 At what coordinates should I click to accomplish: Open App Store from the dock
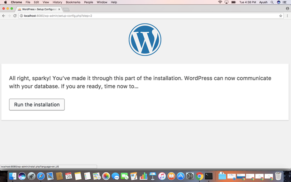pos(180,176)
